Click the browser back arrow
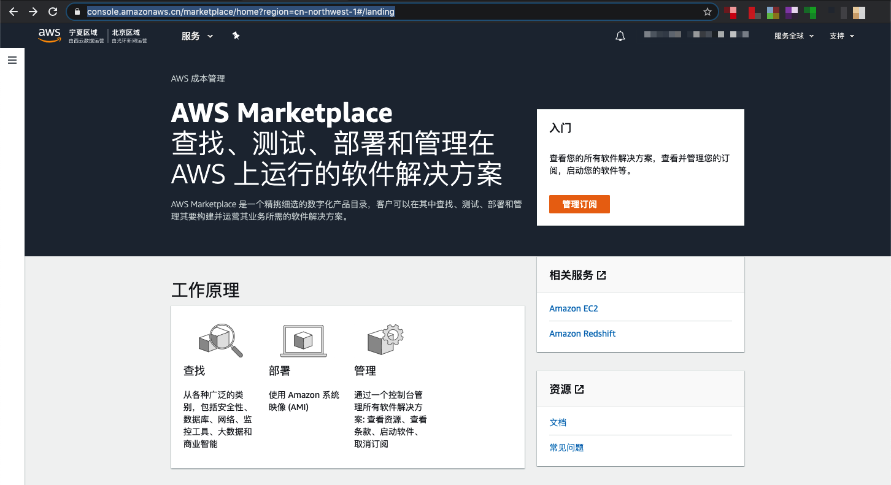Viewport: 891px width, 485px height. coord(13,11)
